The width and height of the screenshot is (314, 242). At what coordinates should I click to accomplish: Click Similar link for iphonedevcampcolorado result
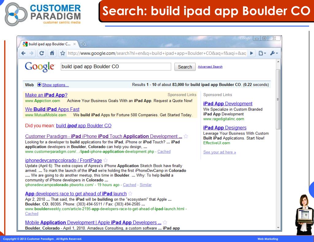[x=146, y=185]
